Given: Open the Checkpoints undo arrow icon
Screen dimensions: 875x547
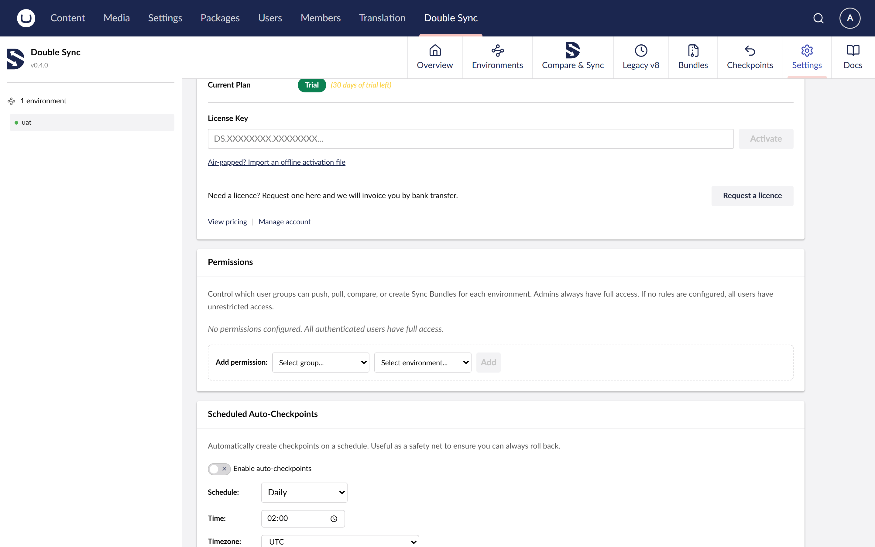Looking at the screenshot, I should click(x=750, y=51).
